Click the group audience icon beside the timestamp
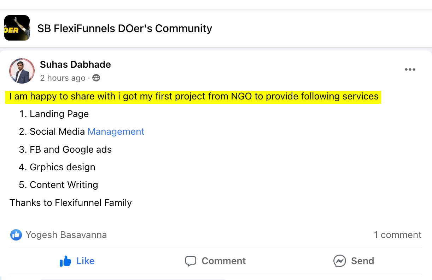The width and height of the screenshot is (432, 280). (x=96, y=78)
